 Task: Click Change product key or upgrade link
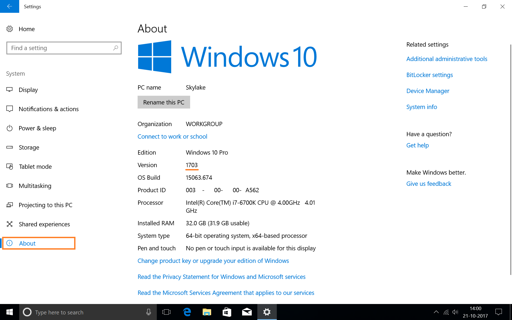point(213,261)
